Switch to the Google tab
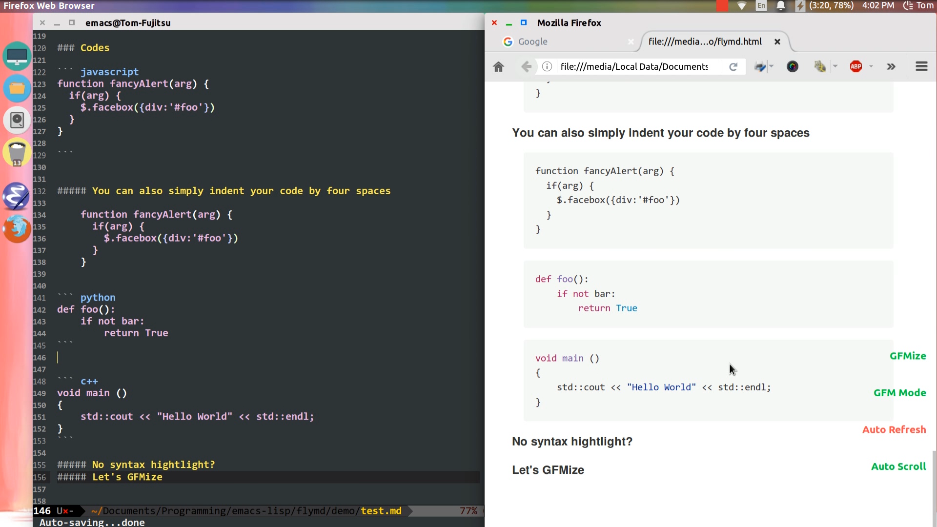Screen dimensions: 937x527 pos(532,42)
